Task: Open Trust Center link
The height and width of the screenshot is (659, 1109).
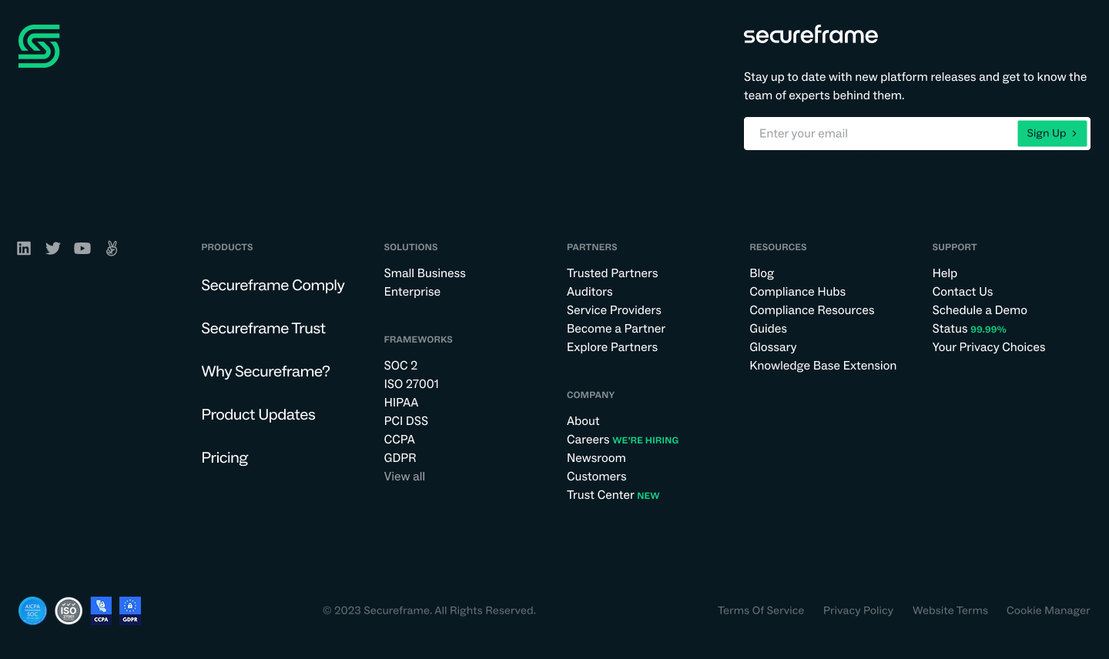Action: pos(601,495)
